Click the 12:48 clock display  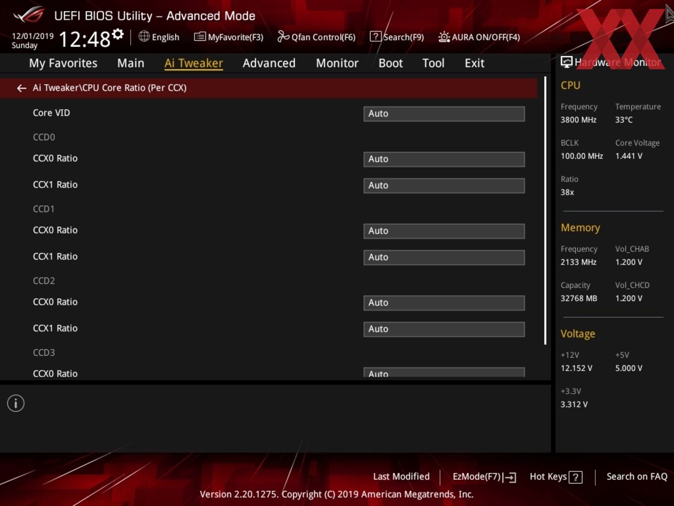click(85, 39)
